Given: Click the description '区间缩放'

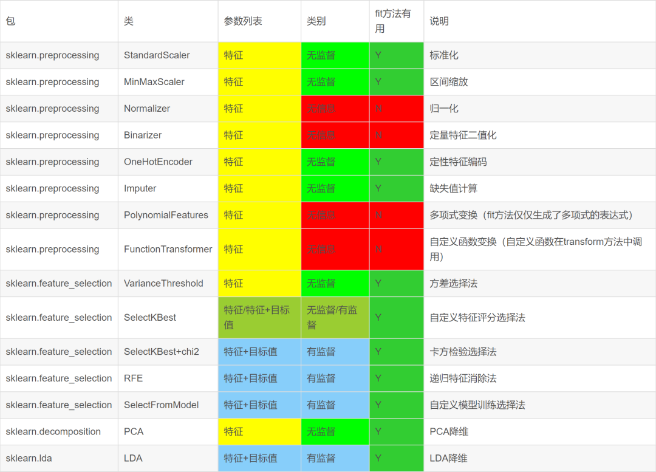Looking at the screenshot, I should (x=540, y=82).
